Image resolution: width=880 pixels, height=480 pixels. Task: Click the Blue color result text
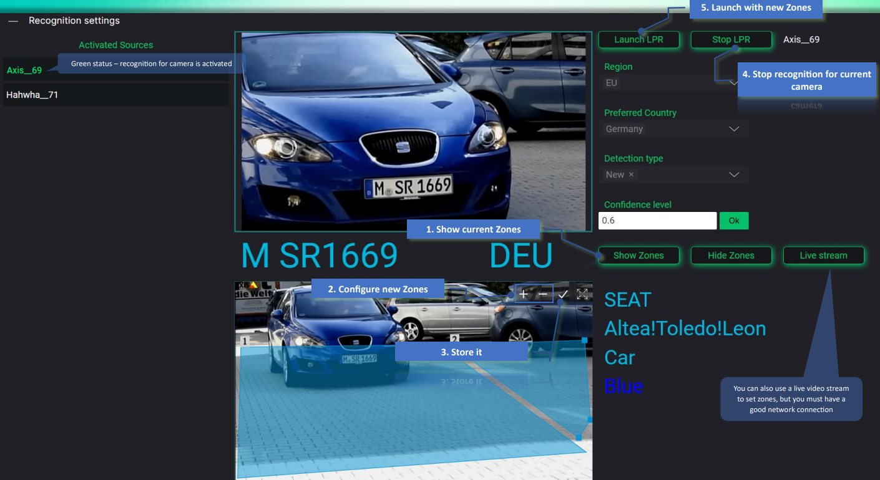(623, 386)
